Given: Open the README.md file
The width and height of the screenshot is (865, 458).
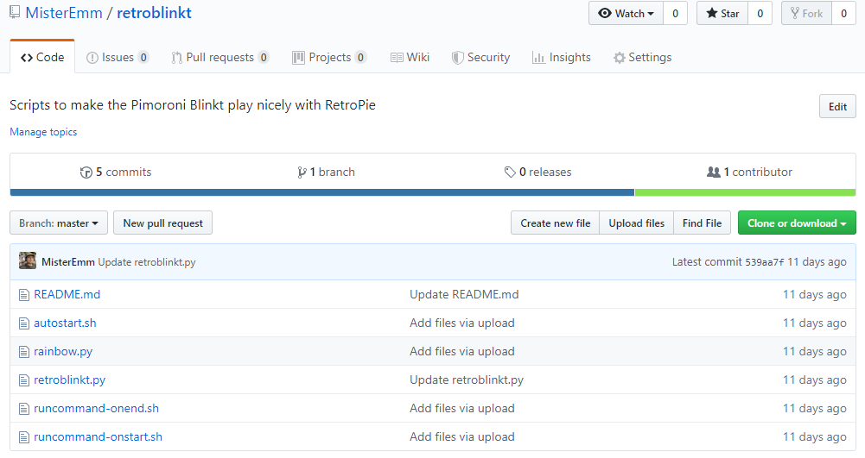Looking at the screenshot, I should (67, 294).
